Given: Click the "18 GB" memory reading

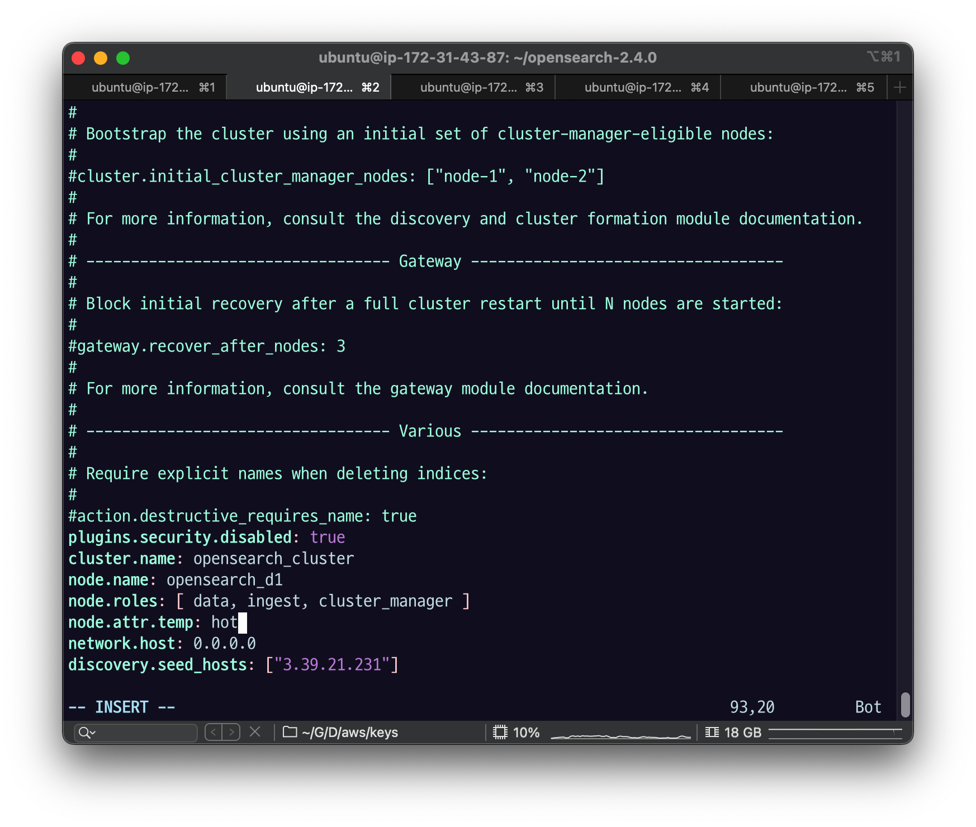Looking at the screenshot, I should coord(743,732).
